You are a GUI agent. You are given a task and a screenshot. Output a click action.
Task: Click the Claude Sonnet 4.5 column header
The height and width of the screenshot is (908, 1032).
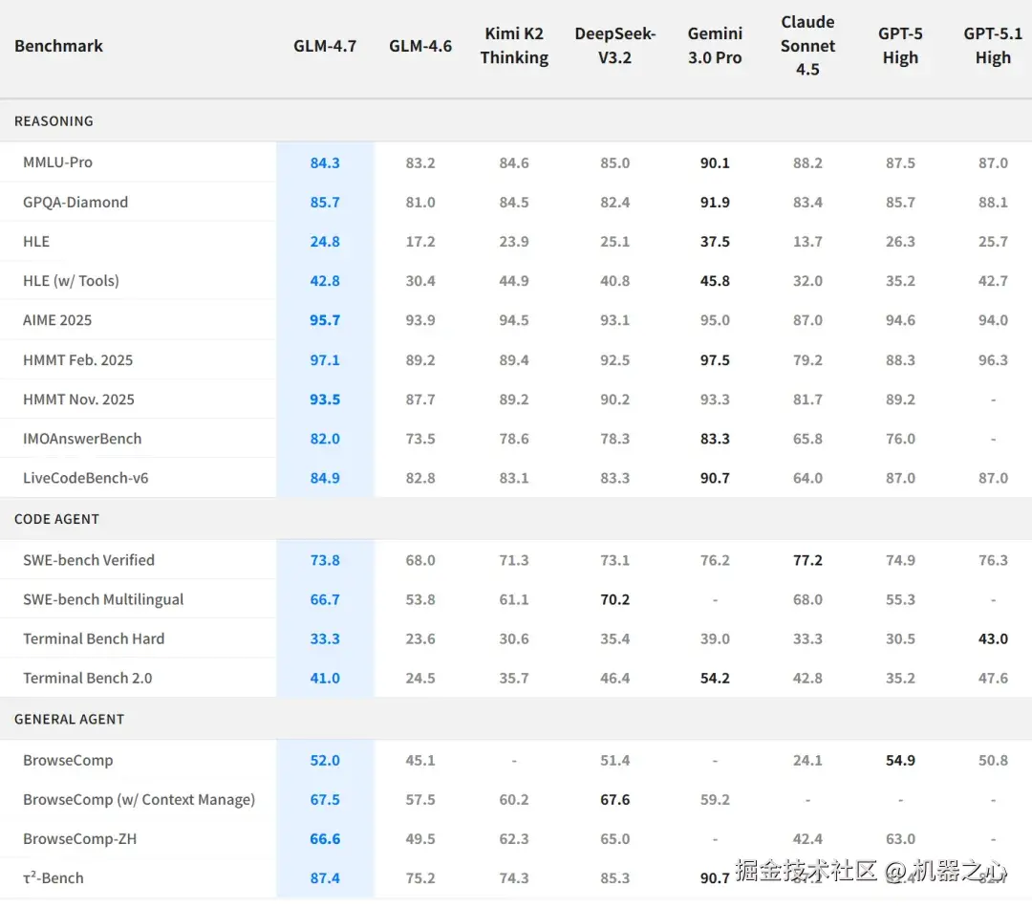[807, 46]
